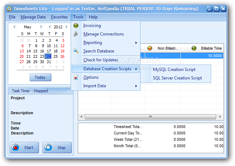The width and height of the screenshot is (235, 166).
Task: Expand Database Creation Scripts submenu arrow
Action: 136,69
